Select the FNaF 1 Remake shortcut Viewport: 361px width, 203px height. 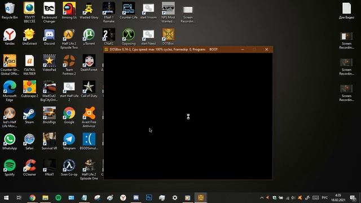(109, 12)
